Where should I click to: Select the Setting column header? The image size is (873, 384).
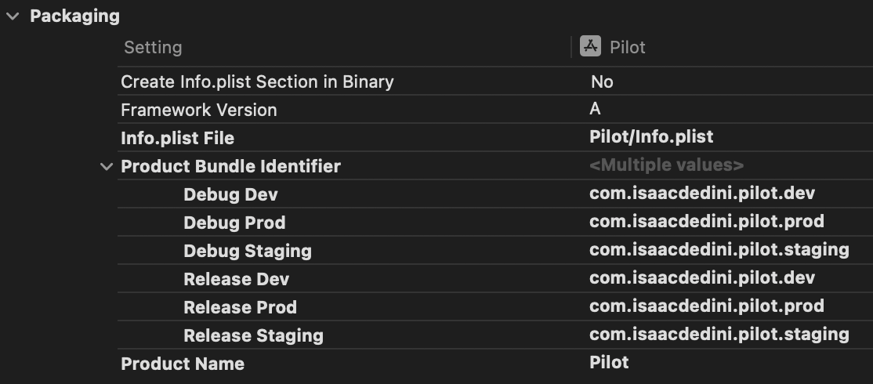[x=153, y=48]
